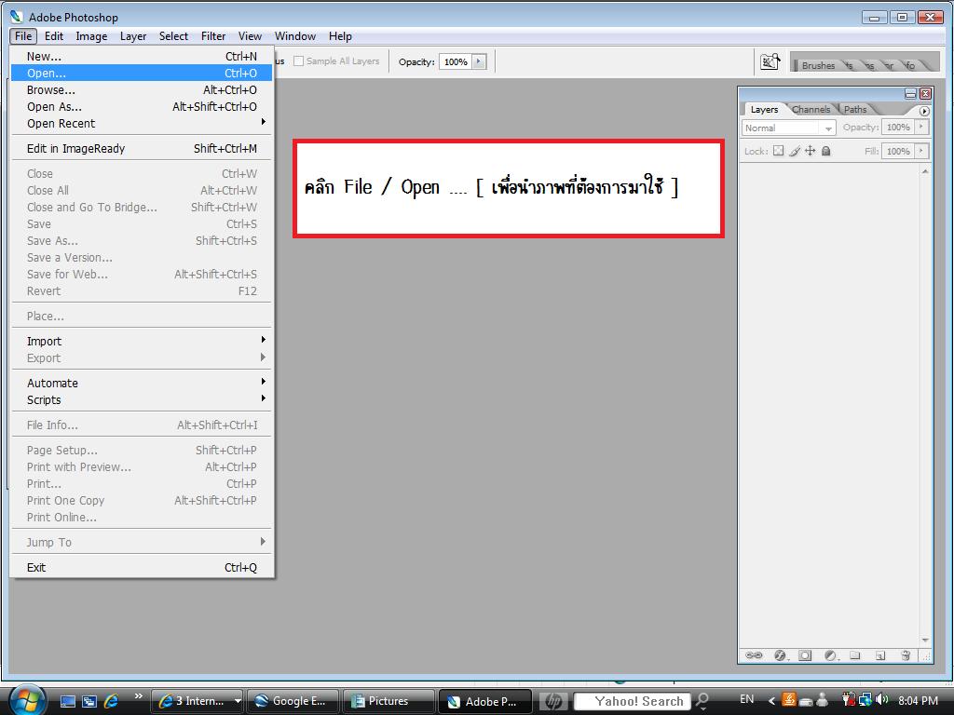Open the options bar Opacity slider arrow
Viewport: 954px width, 715px height.
(x=479, y=61)
